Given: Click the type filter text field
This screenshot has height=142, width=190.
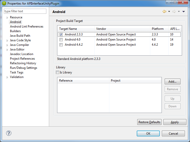Looking at the screenshot, I should click(x=25, y=11).
